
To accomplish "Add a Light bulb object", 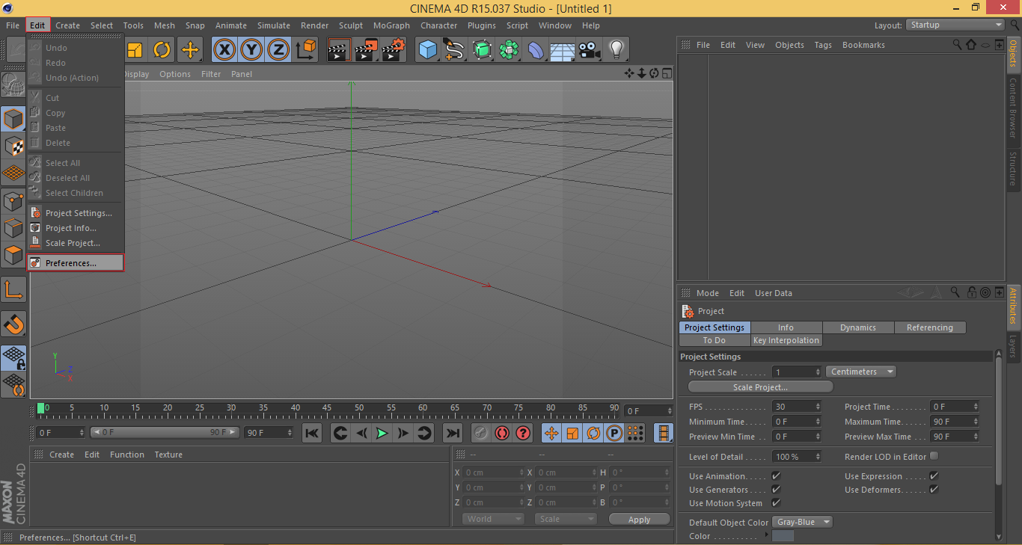I will pos(616,50).
